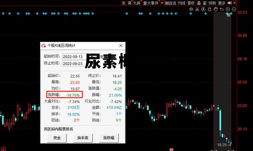Click the 20.13 price axis label
Viewport: 253px width, 151px height.
242,129
